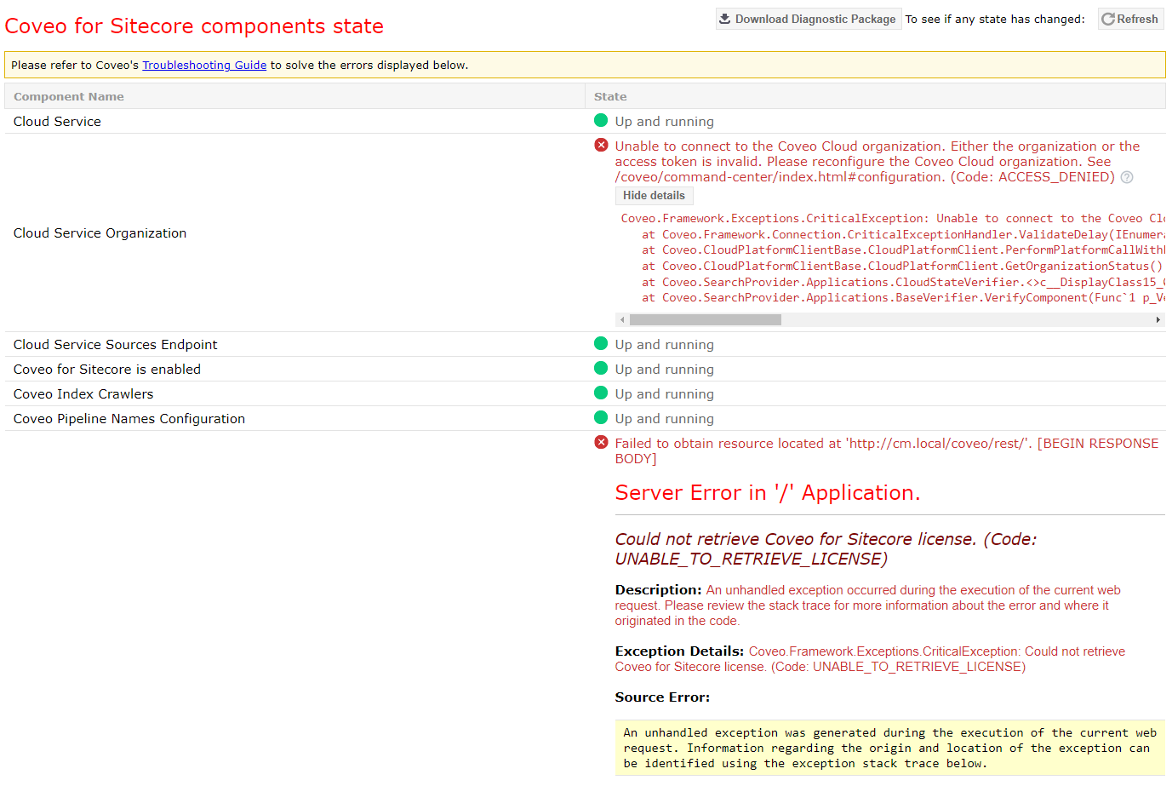Screen dimensions: 1172x786
Task: Click green status icon for Cloud Service Sources Endpoint
Action: click(601, 344)
